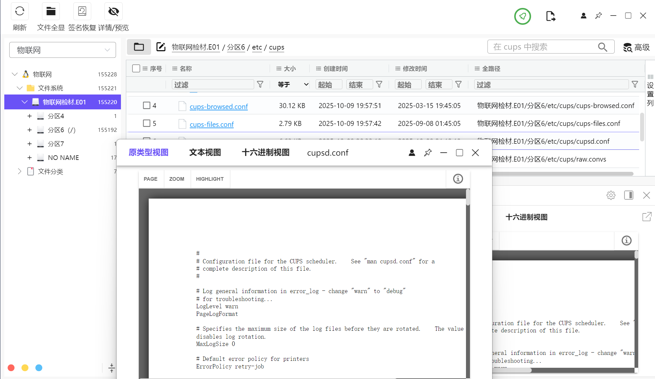655x379 pixels.
Task: Click the green shield status icon
Action: [522, 16]
